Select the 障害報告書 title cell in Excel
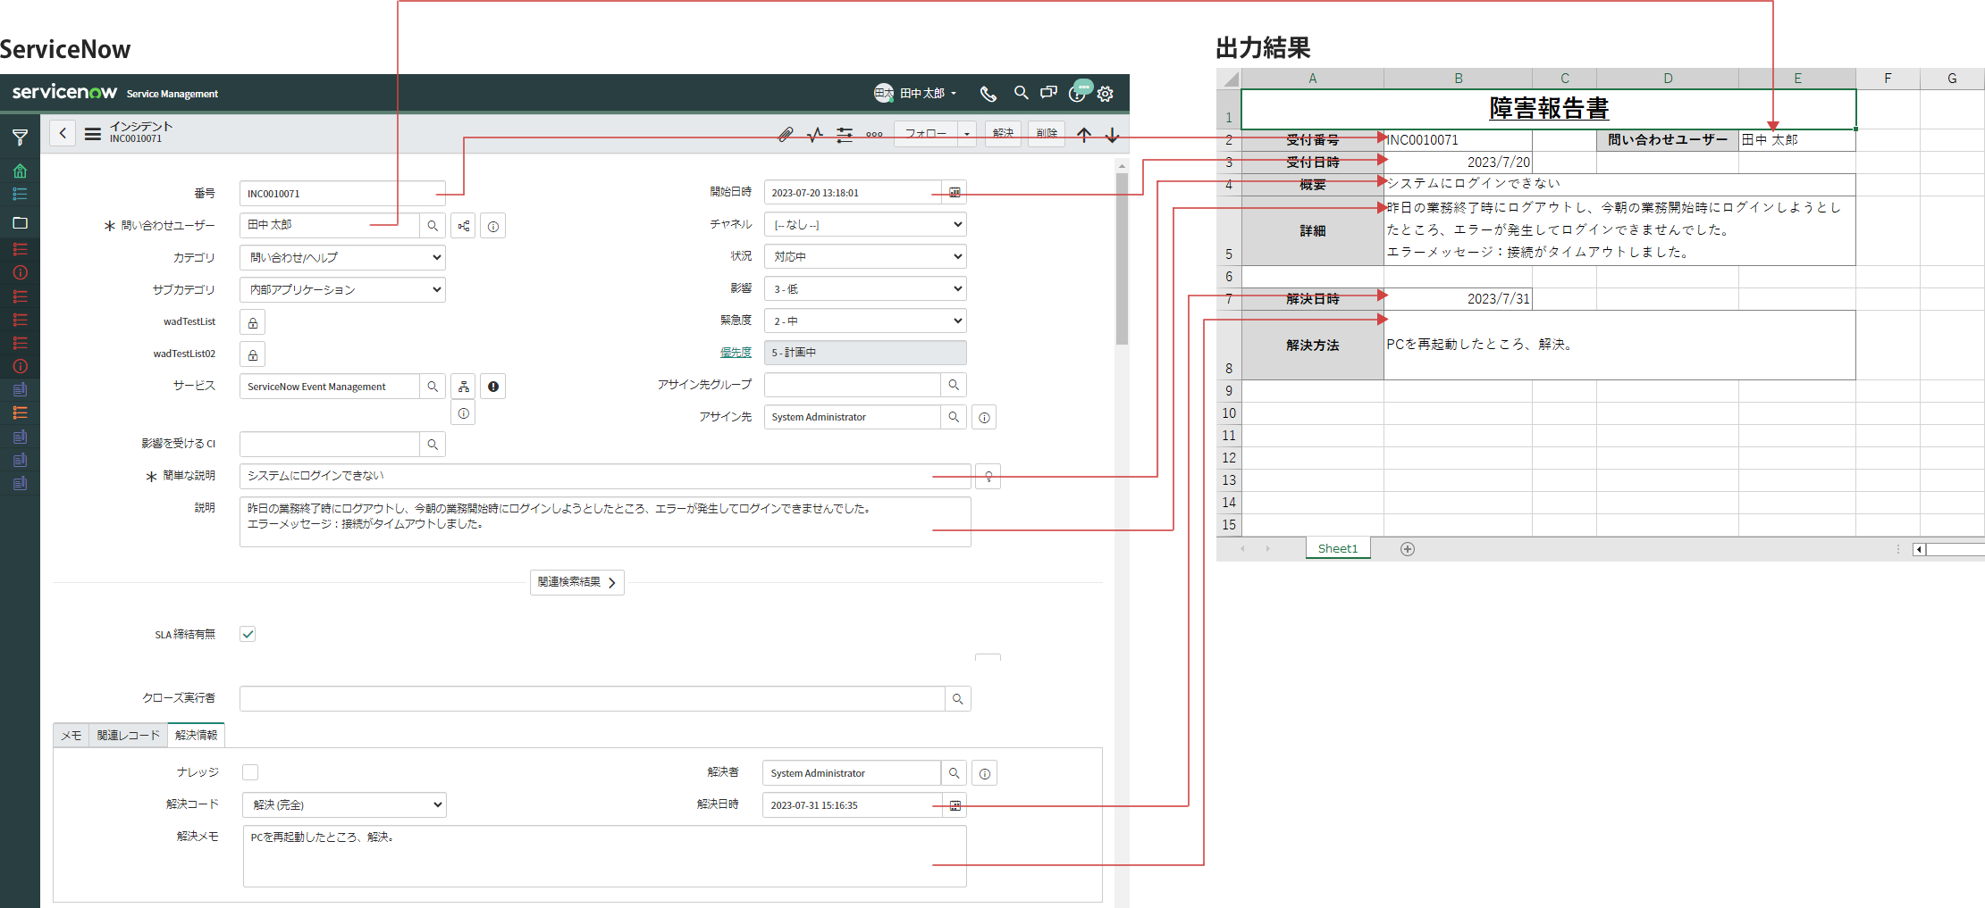 pyautogui.click(x=1549, y=109)
